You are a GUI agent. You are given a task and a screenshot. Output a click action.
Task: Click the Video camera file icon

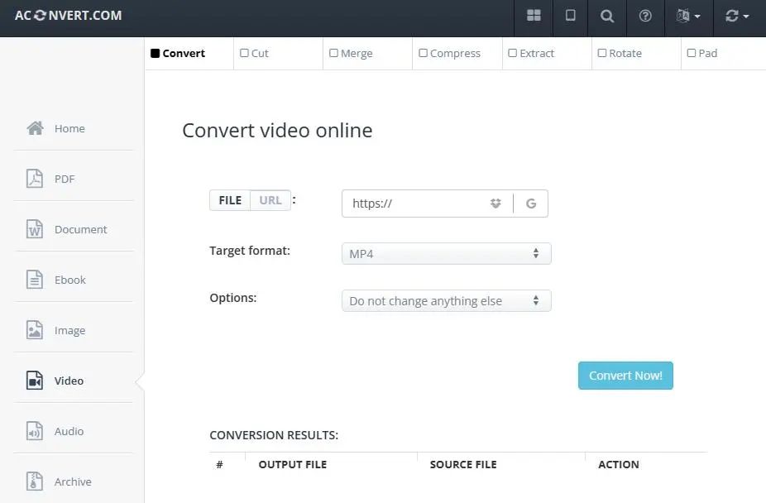34,381
